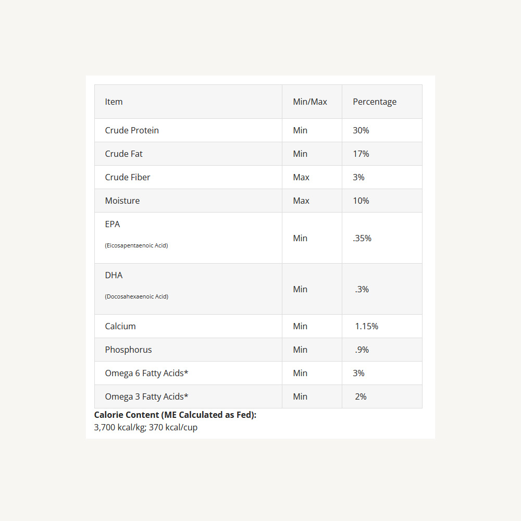
Task: Click the .35% EPA percentage value
Action: pyautogui.click(x=362, y=238)
